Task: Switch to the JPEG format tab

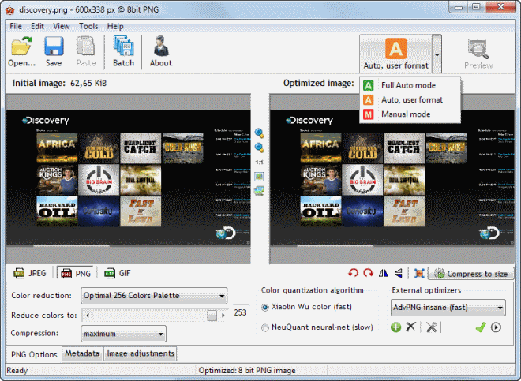Action: pyautogui.click(x=31, y=274)
